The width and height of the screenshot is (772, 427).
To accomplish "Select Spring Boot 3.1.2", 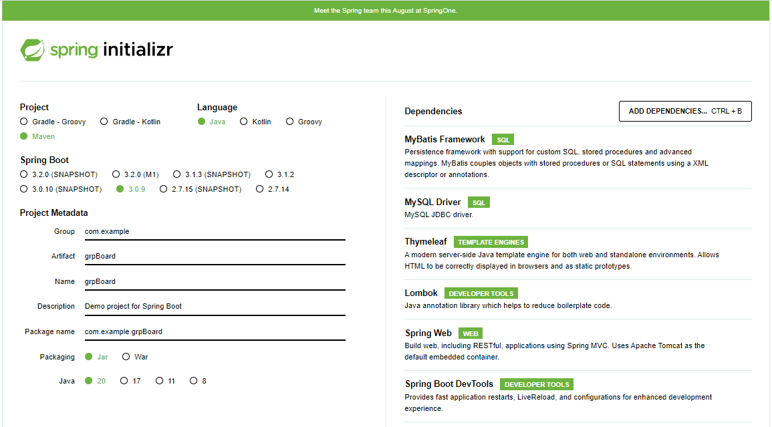I will coord(279,174).
